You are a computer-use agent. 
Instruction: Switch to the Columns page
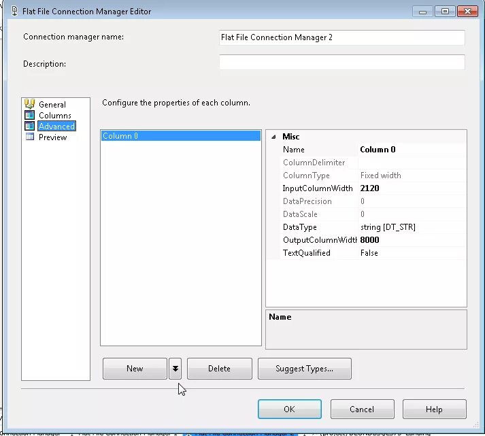pos(54,116)
